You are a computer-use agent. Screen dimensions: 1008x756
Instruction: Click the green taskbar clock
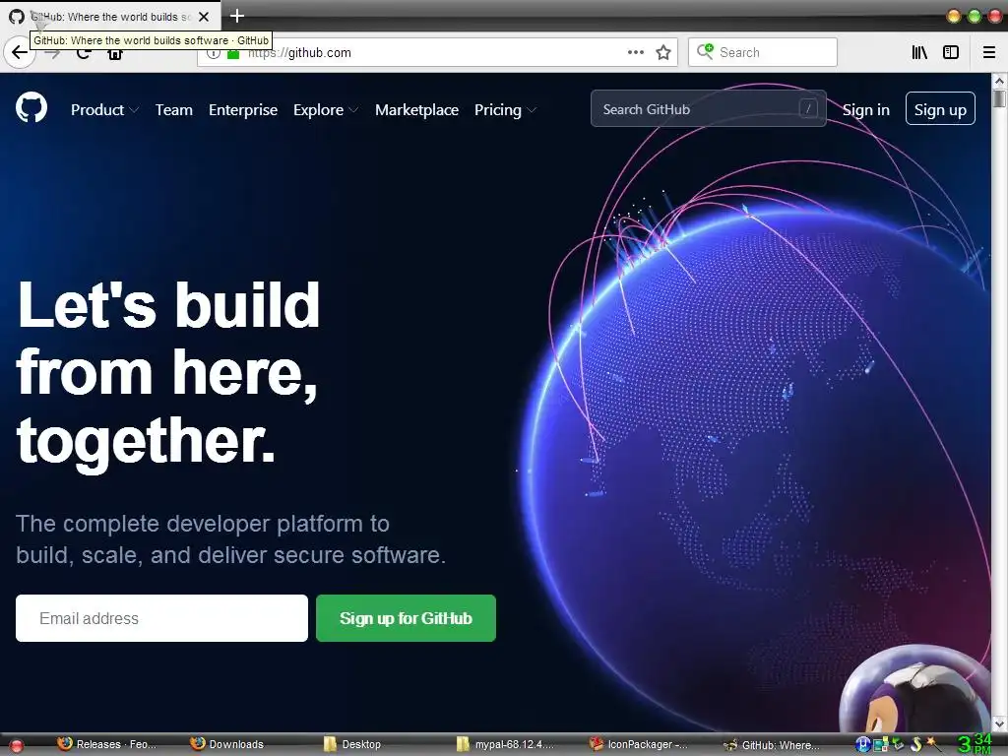(x=975, y=744)
